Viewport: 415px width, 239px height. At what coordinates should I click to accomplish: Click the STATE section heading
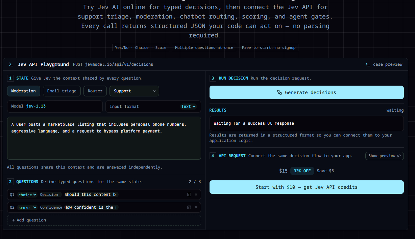pos(23,78)
